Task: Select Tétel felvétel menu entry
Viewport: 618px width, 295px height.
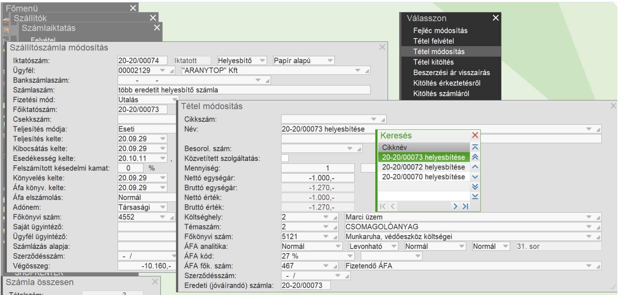Action: (x=434, y=41)
